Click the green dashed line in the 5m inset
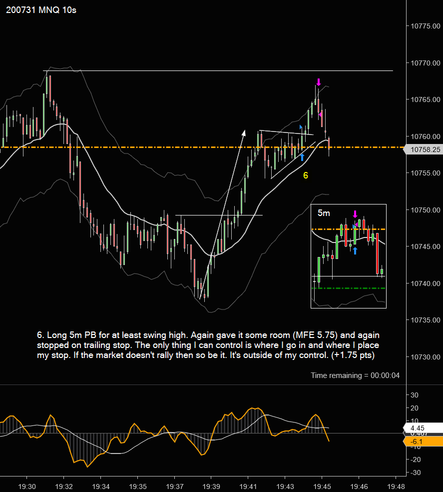This screenshot has width=443, height=492. pos(348,288)
